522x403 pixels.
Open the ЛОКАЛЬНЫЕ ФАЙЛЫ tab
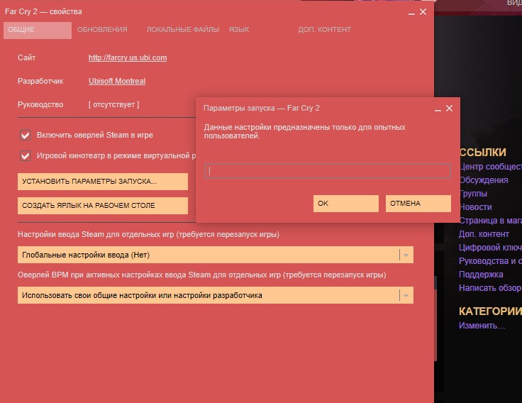183,30
